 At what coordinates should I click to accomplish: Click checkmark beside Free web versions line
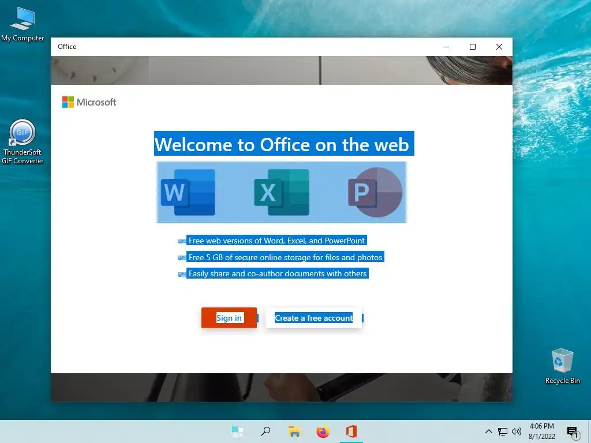(181, 241)
